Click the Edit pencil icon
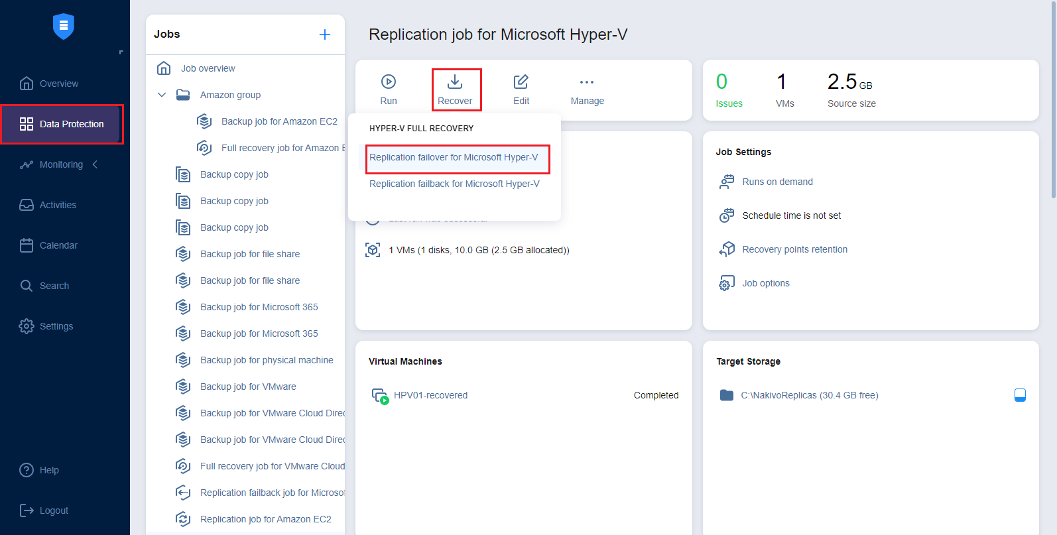 click(521, 82)
